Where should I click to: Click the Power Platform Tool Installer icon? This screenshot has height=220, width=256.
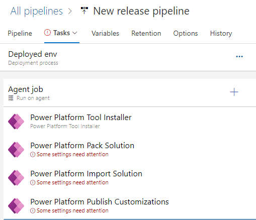(x=16, y=122)
